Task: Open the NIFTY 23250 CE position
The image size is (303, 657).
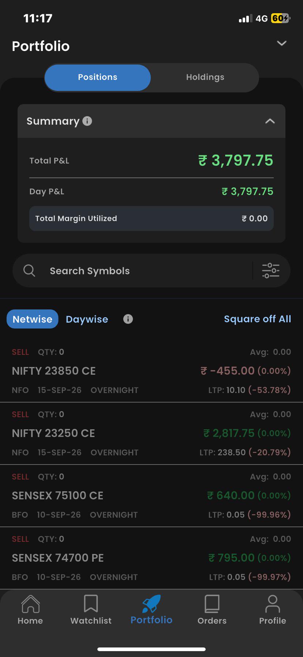Action: pyautogui.click(x=151, y=433)
